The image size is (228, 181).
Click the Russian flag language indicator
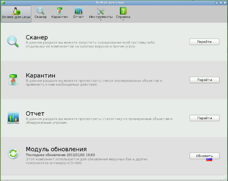[209, 160]
